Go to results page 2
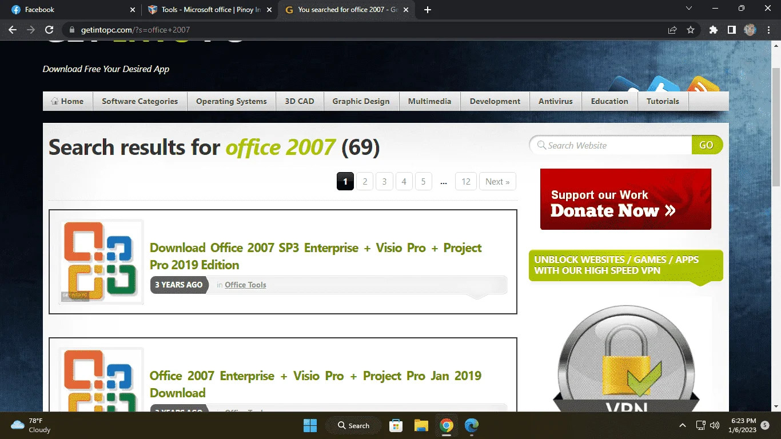Viewport: 781px width, 439px height. (365, 181)
